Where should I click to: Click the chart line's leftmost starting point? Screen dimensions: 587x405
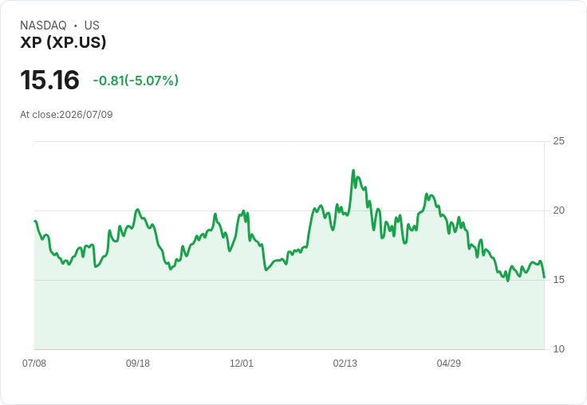coord(35,221)
